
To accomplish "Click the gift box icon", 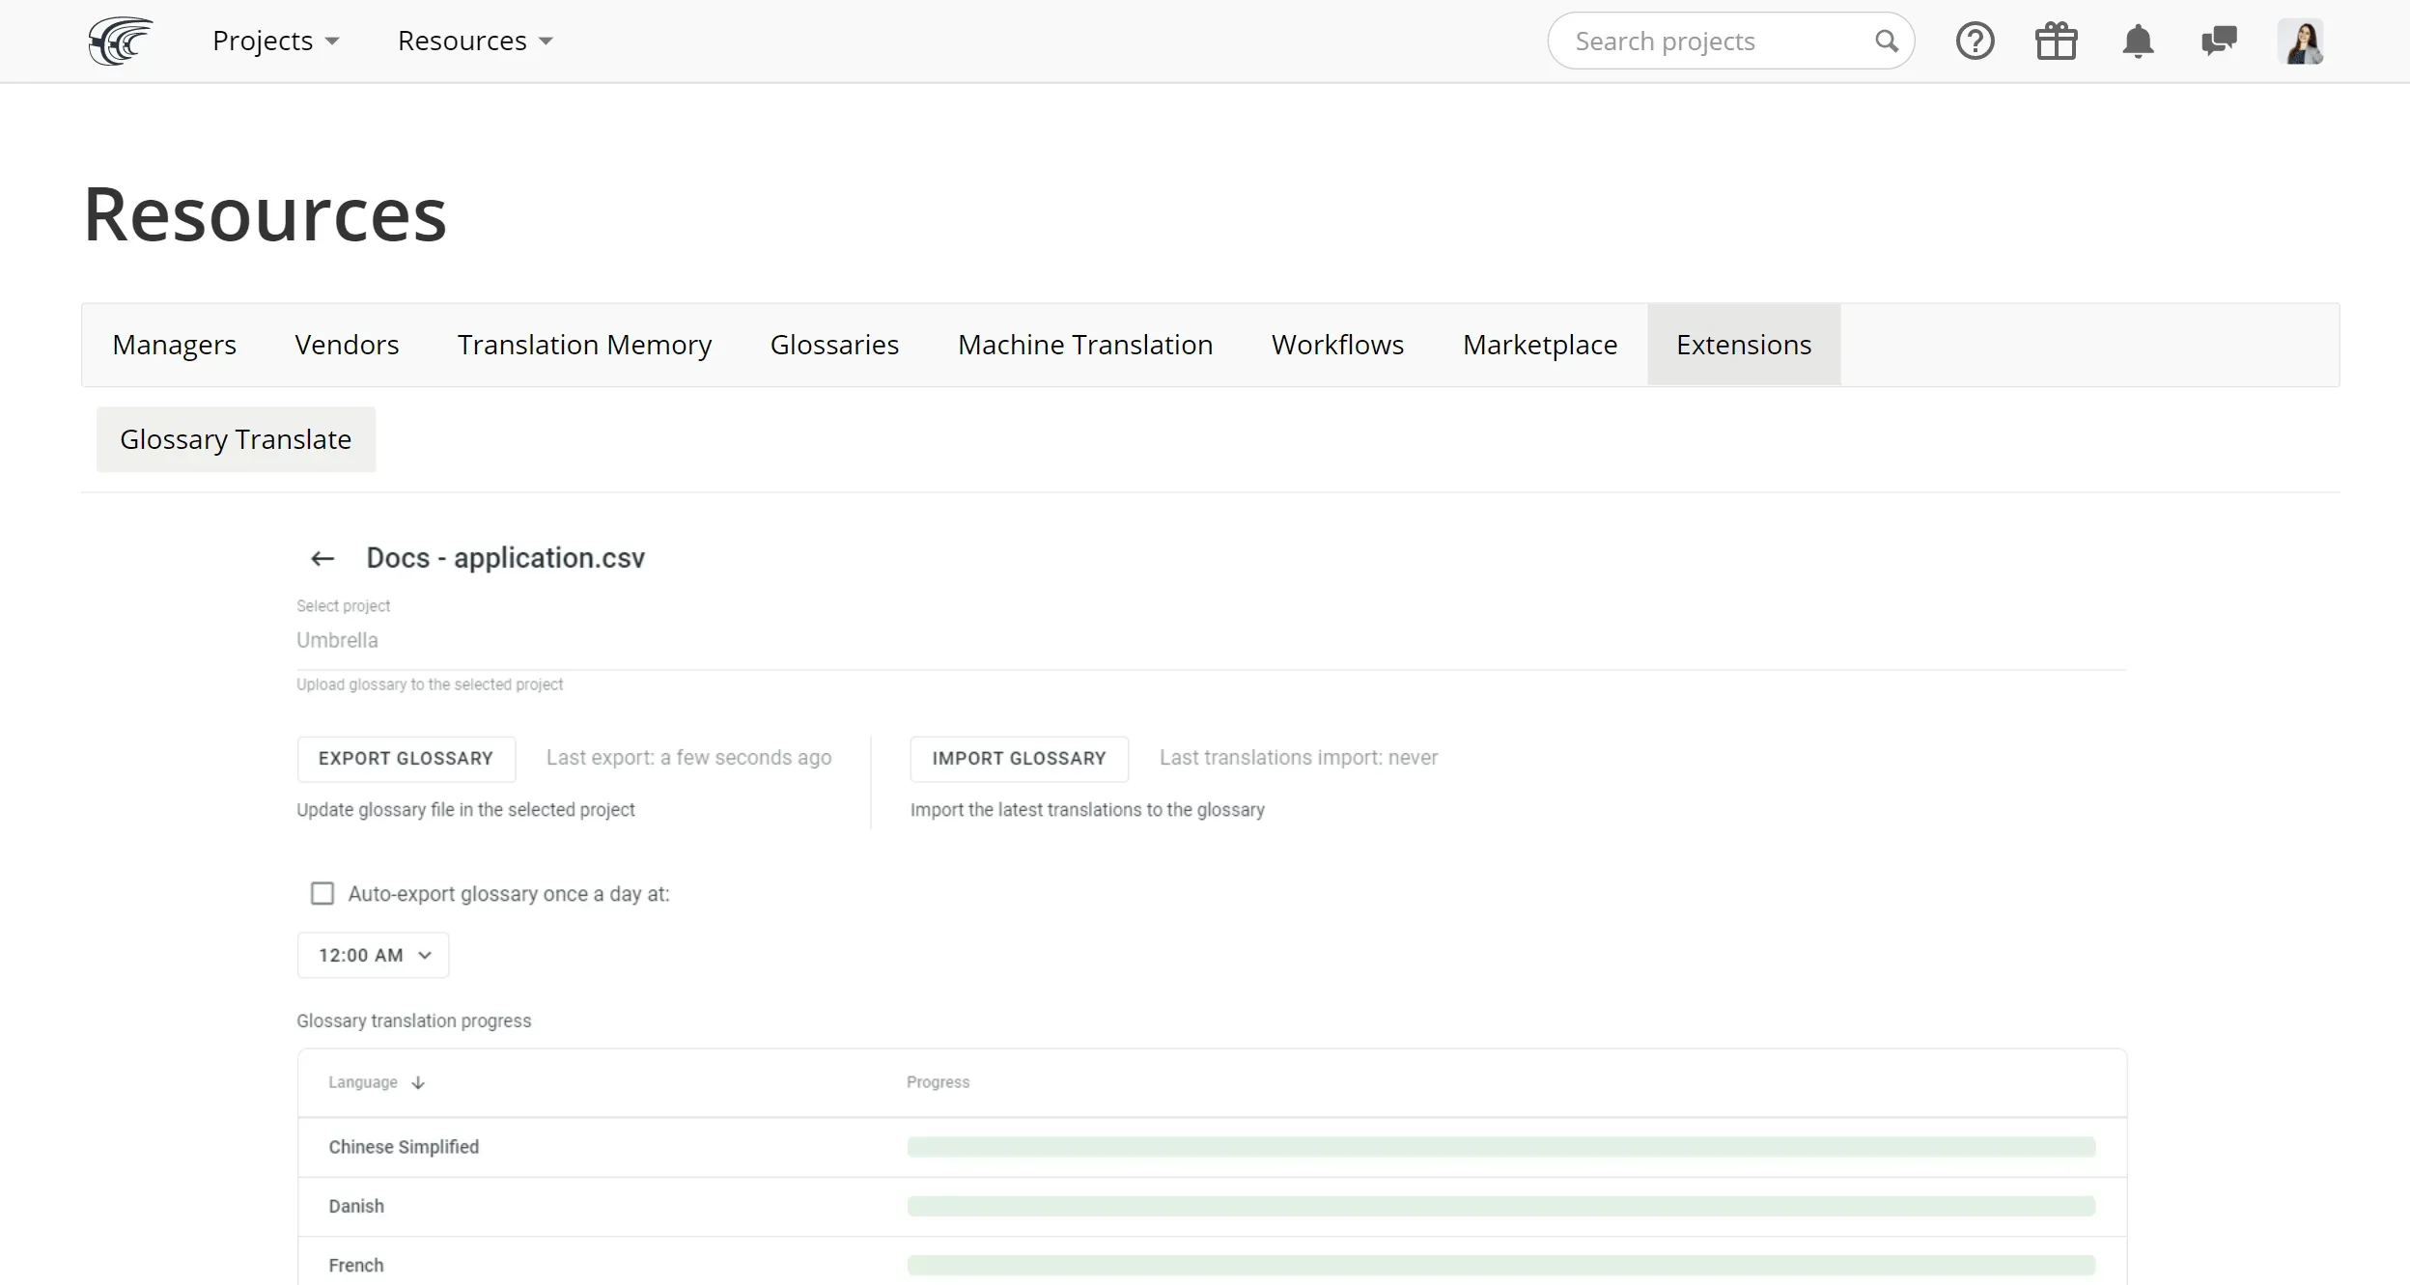I will point(2056,42).
